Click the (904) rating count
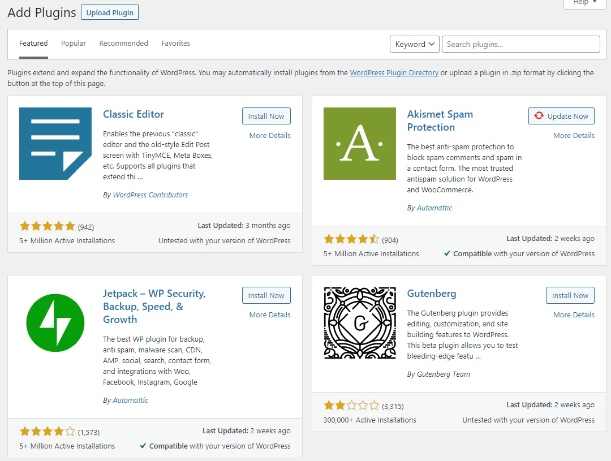Screen dimensions: 611x461 (x=390, y=240)
